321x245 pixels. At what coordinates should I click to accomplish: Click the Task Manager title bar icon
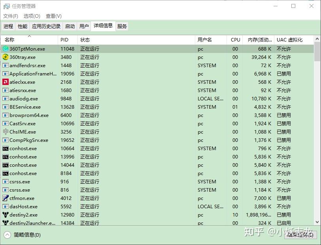tap(7, 6)
